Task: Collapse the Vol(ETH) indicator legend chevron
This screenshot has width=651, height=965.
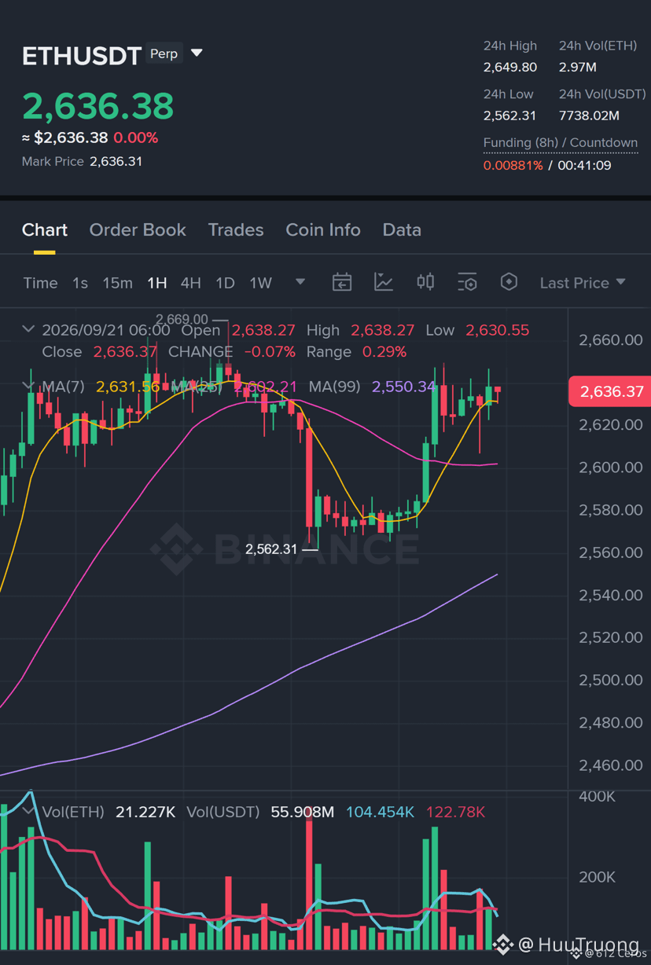Action: click(x=28, y=811)
